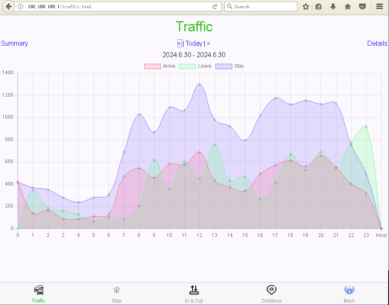Click the Stay data point at hour 17
Viewport: 389px width, 305px height.
tap(275, 98)
